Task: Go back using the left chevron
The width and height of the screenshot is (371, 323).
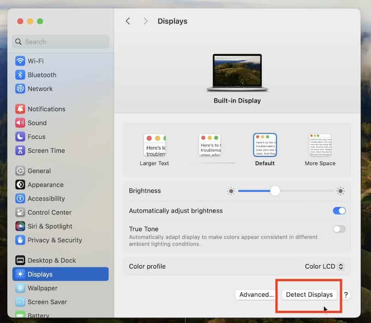Action: click(128, 21)
